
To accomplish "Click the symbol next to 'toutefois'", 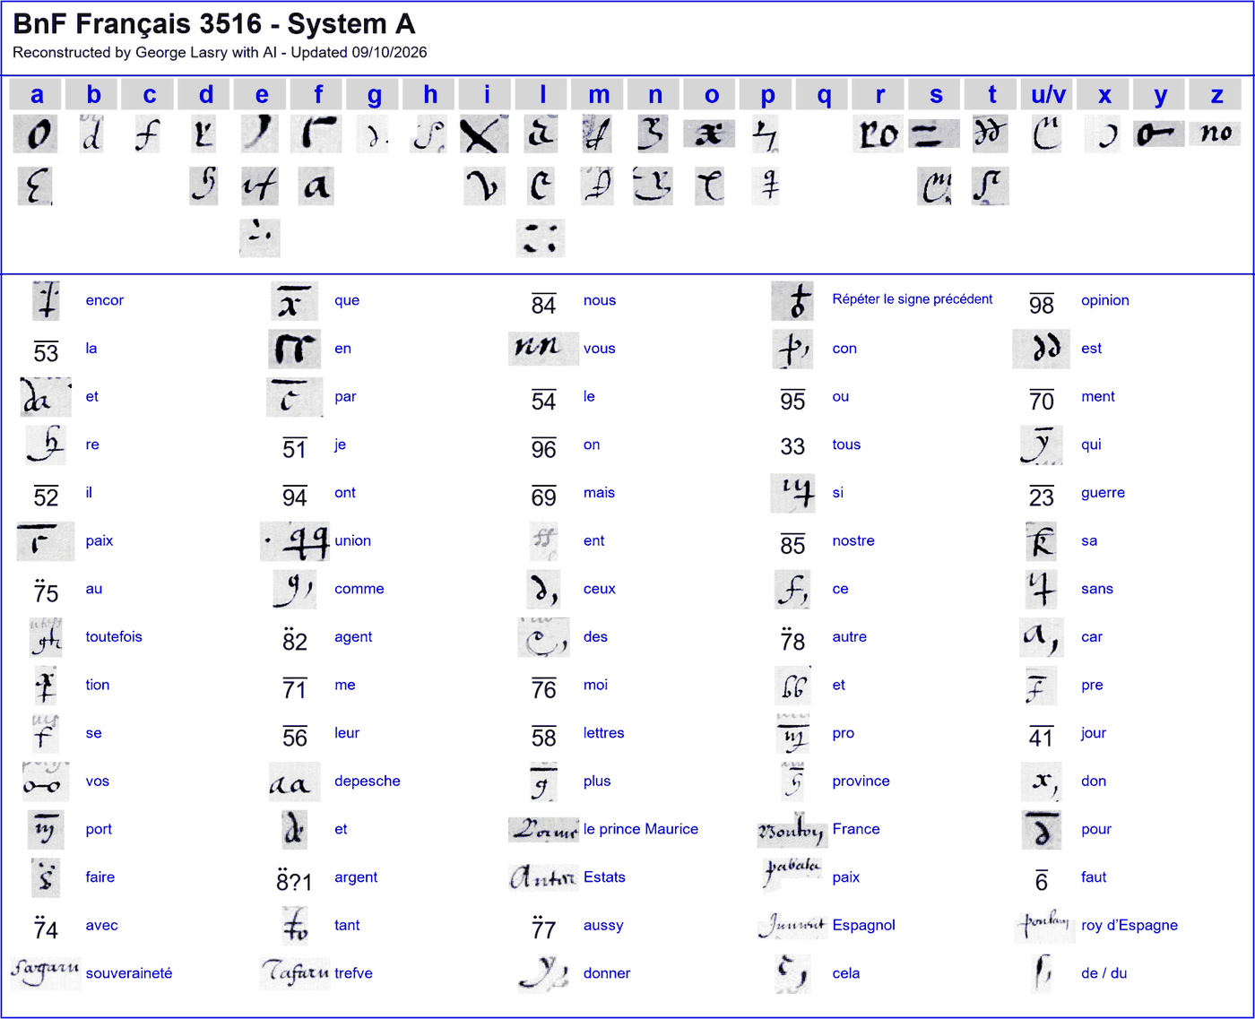I will 46,637.
